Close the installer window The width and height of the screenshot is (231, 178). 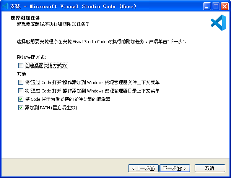click(224, 6)
